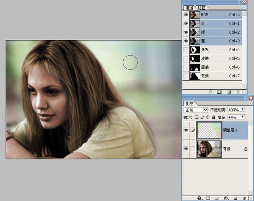Click the delete channel trash icon
Screen dimensions: 254x201
[238, 92]
